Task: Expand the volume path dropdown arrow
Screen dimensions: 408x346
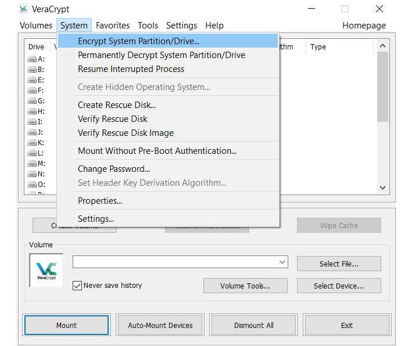Action: (x=282, y=262)
